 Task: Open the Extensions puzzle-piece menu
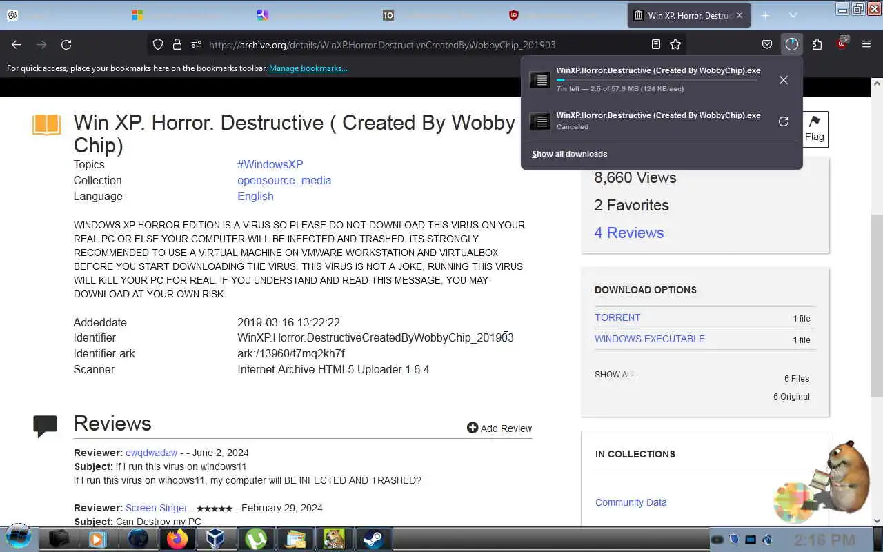point(817,44)
